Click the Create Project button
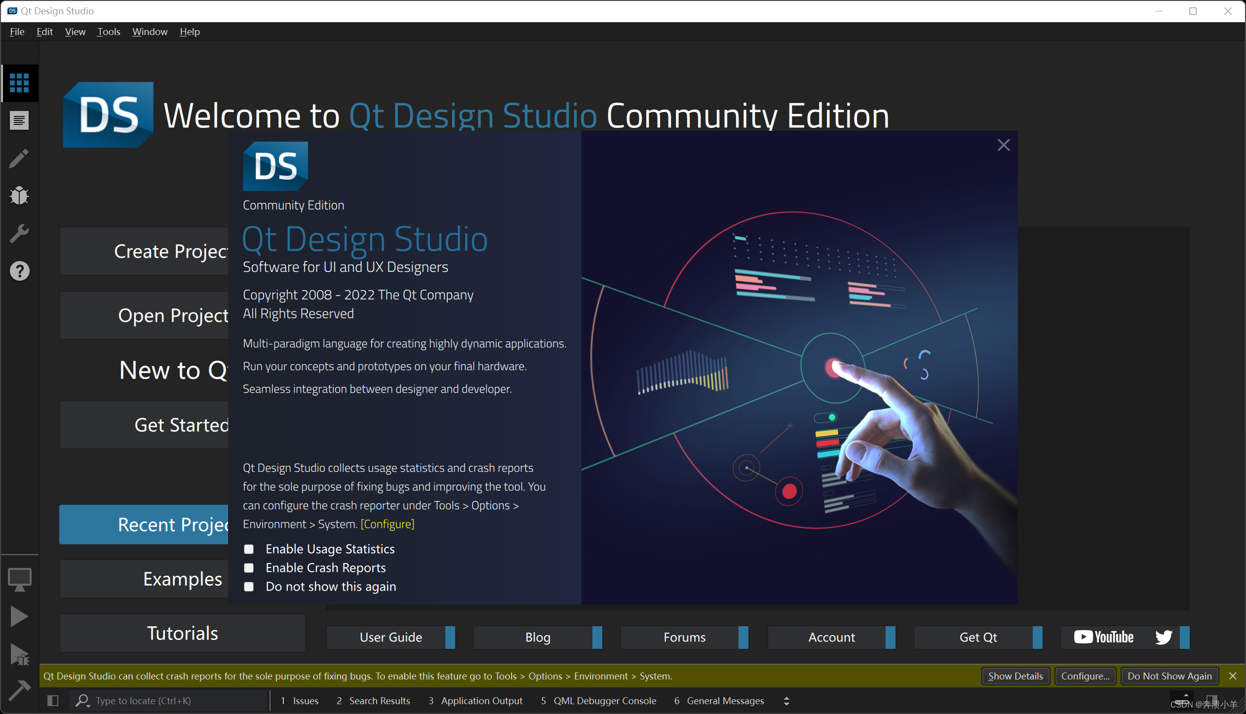Image resolution: width=1246 pixels, height=714 pixels. point(144,251)
